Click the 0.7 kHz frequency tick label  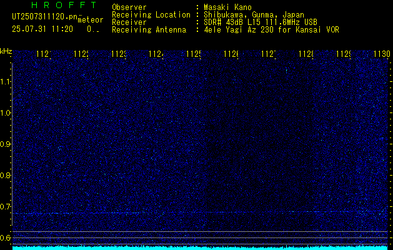coord(5,207)
